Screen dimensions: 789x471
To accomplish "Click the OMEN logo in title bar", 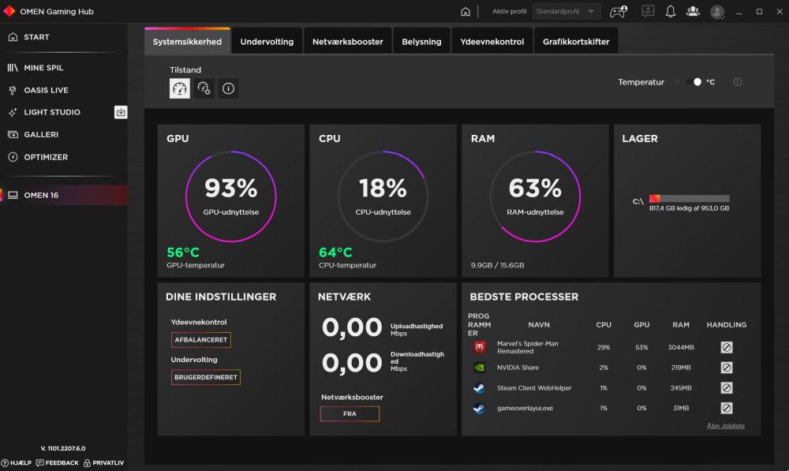I will 9,11.
